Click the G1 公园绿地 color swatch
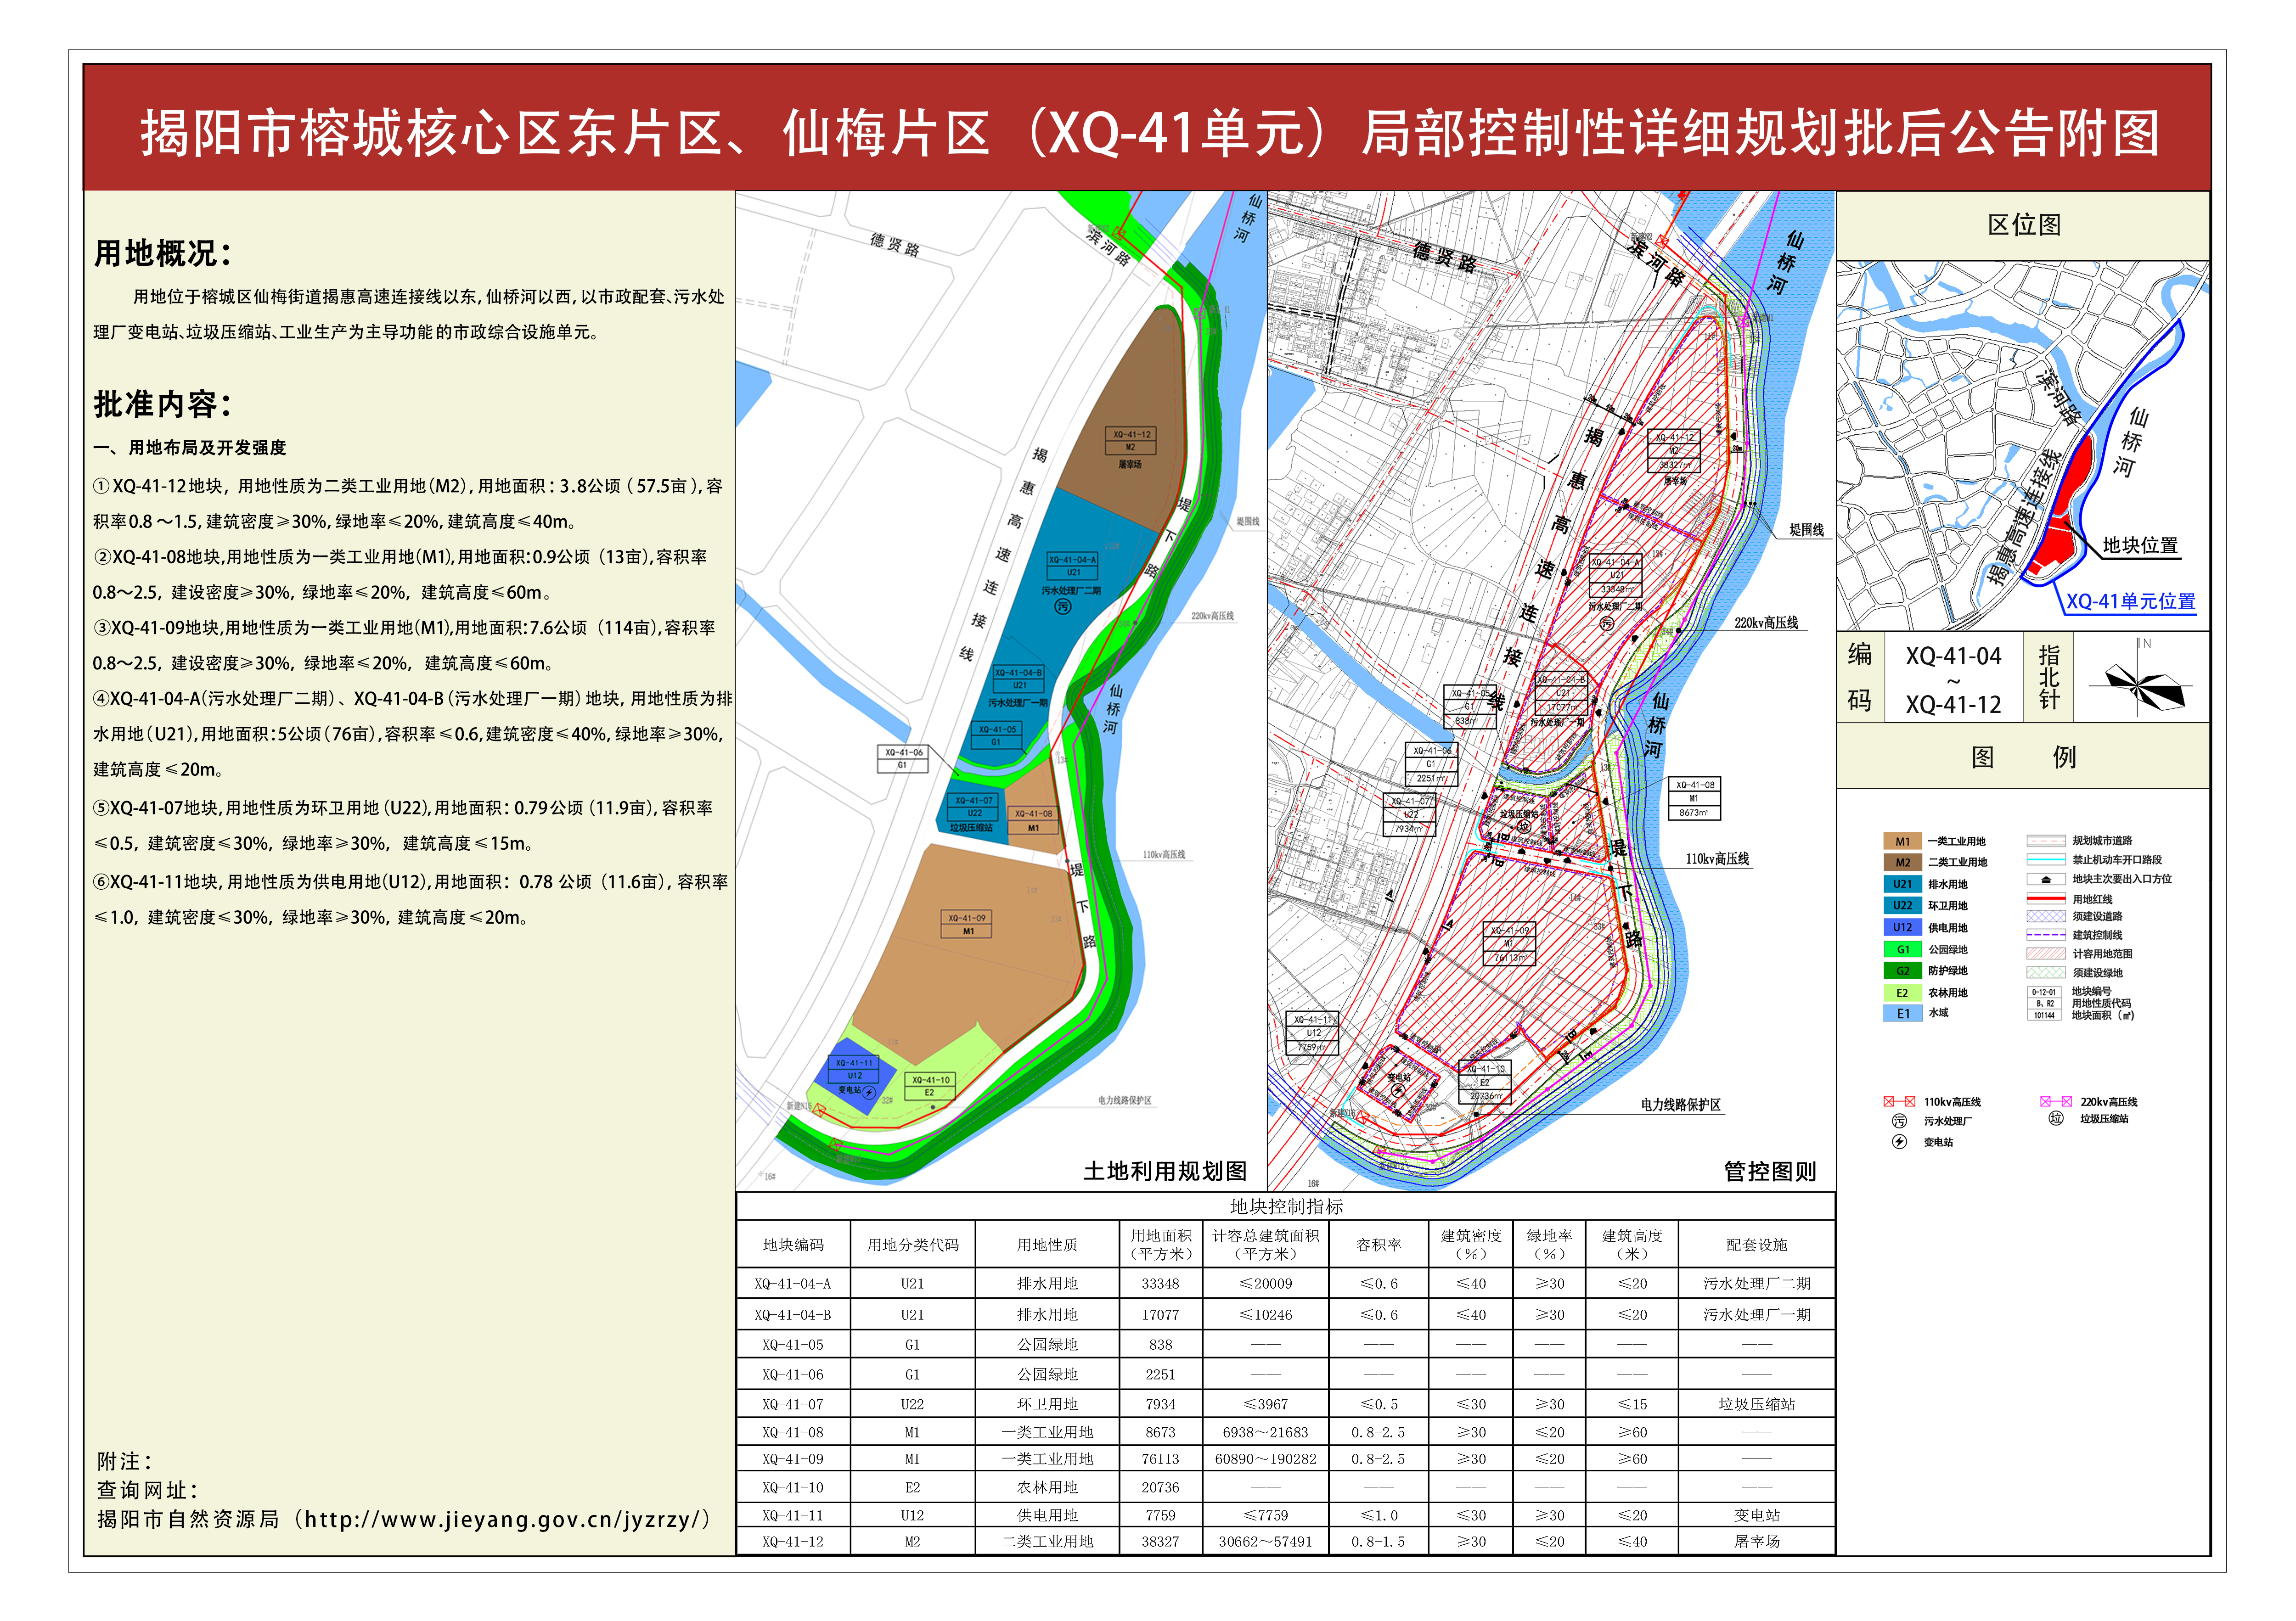 click(x=1902, y=949)
